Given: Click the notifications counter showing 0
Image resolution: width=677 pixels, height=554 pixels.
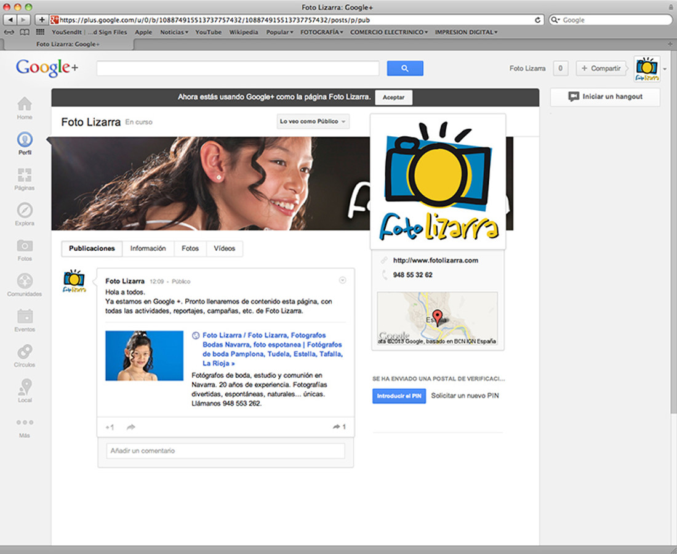Looking at the screenshot, I should [561, 68].
